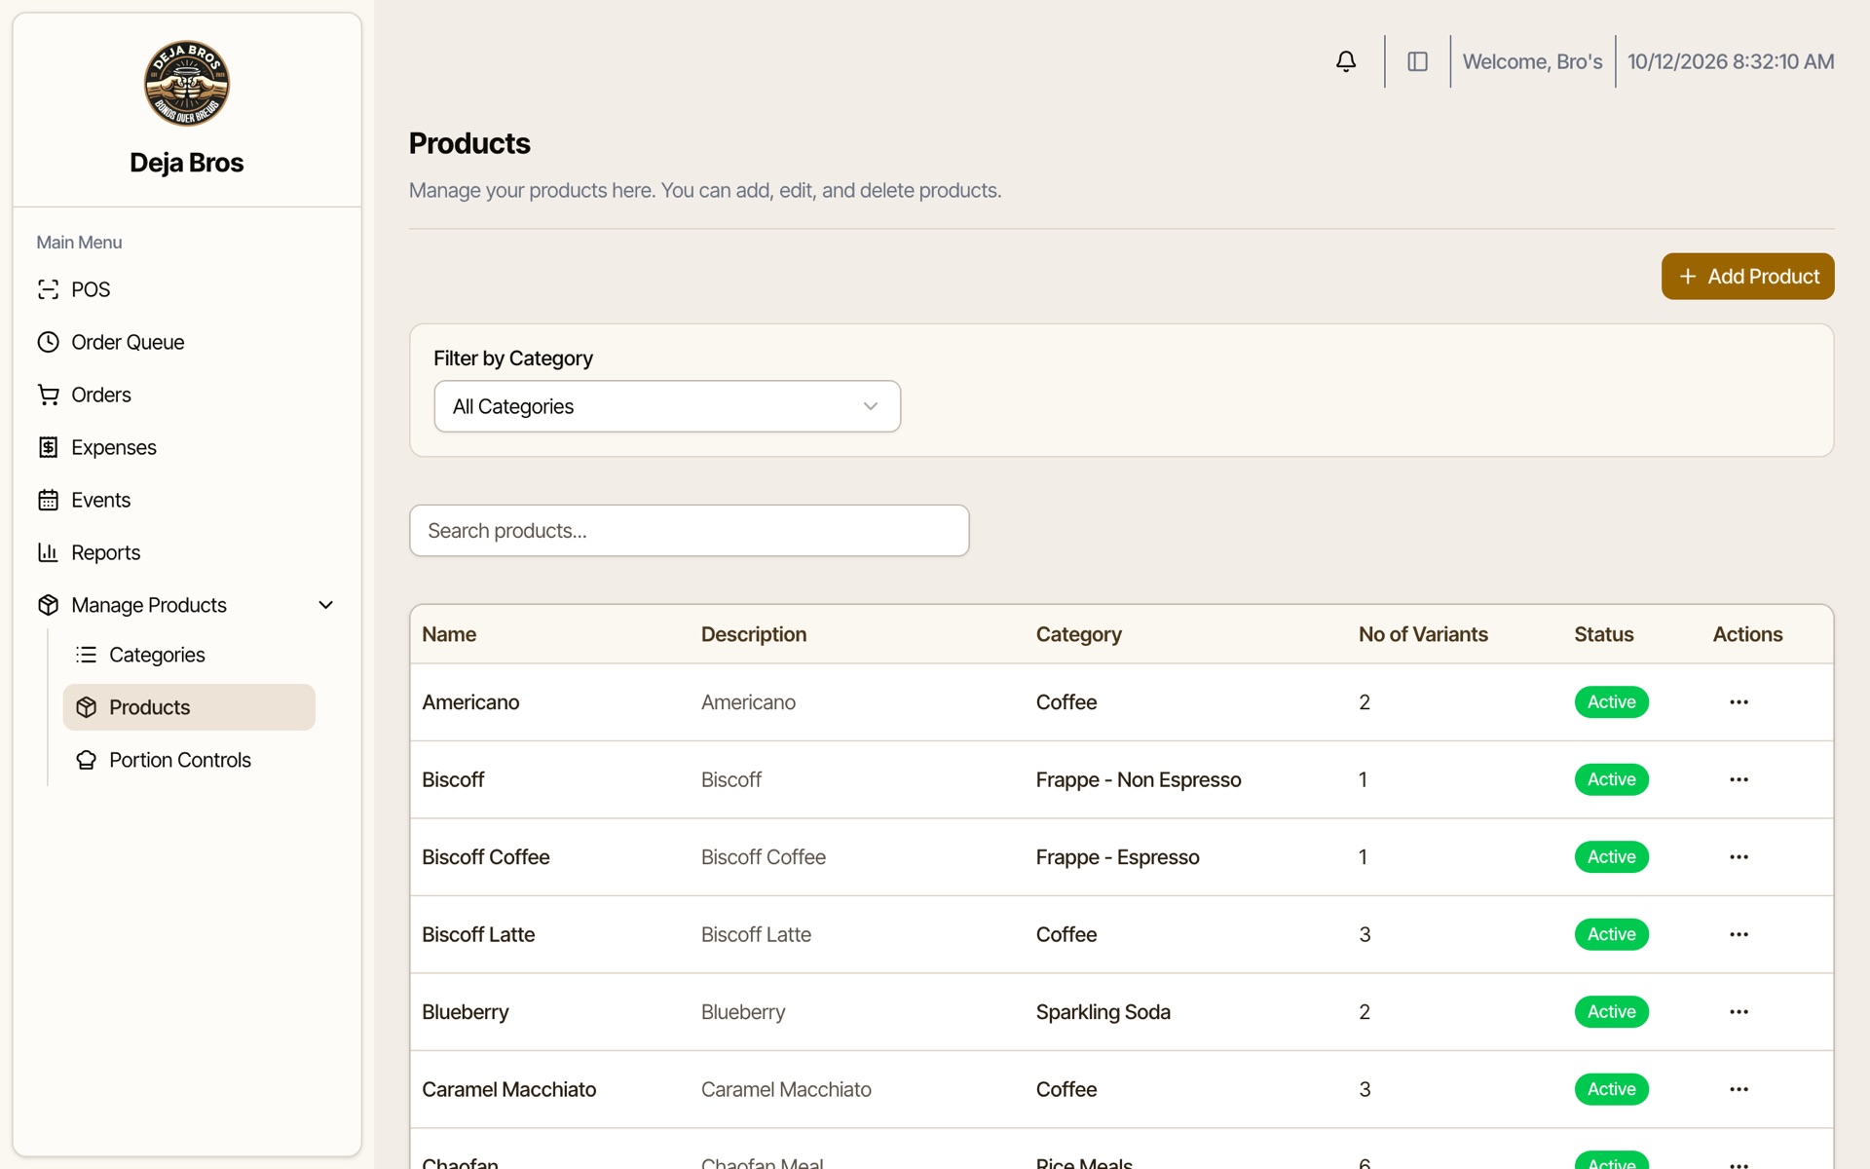Click Frappe - Non Espresso category cell
This screenshot has width=1870, height=1169.
click(1139, 779)
